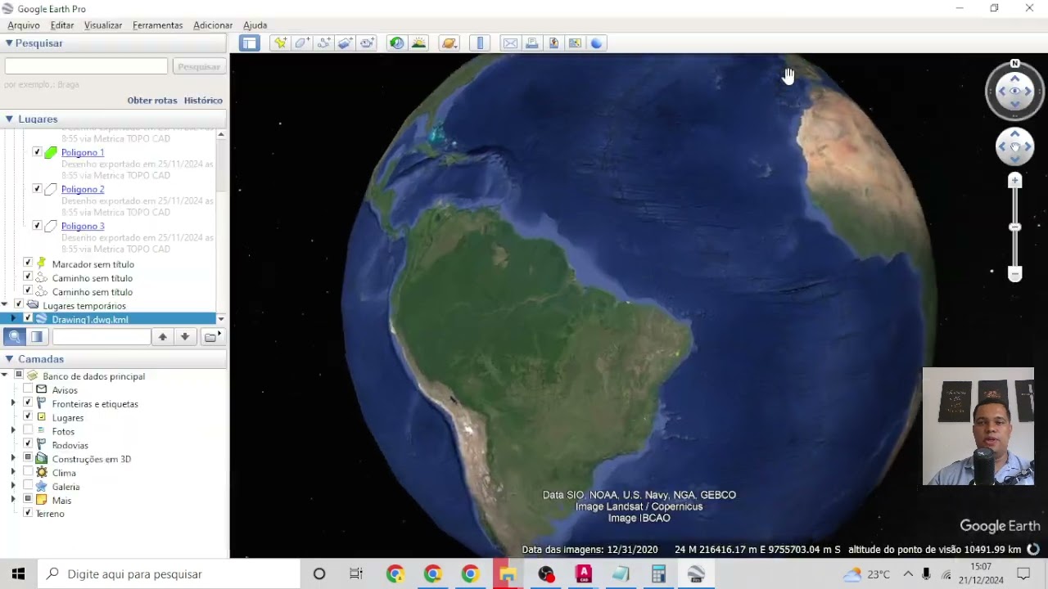Uncheck the Poligono 3 checkbox
The width and height of the screenshot is (1048, 589).
pos(37,226)
